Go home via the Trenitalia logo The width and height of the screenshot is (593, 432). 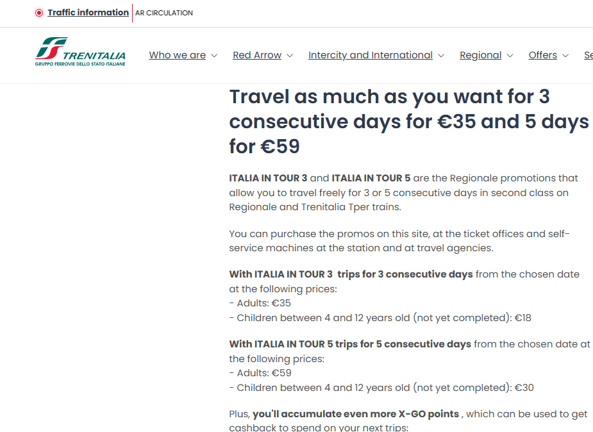pyautogui.click(x=80, y=52)
